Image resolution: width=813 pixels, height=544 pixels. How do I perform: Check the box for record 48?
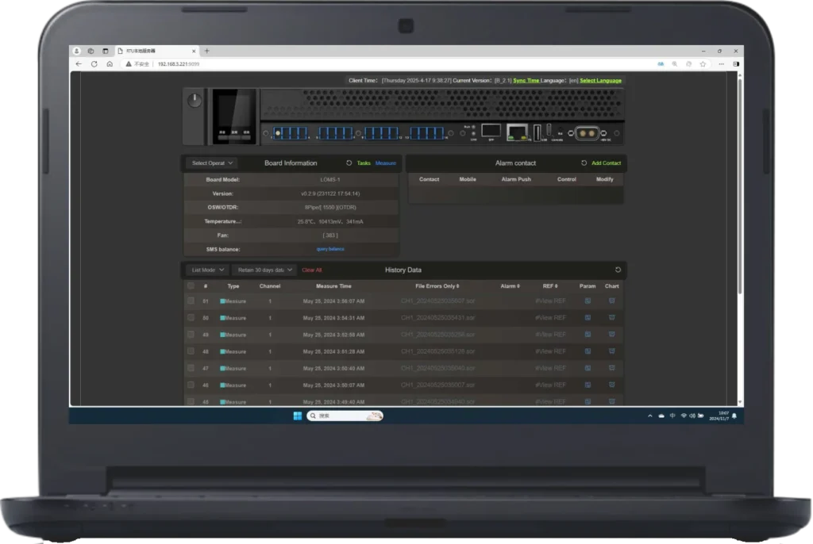191,351
